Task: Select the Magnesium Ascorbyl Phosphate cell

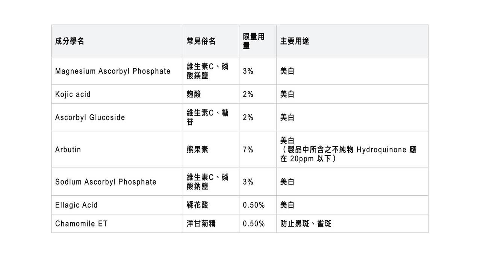Action: [x=113, y=71]
